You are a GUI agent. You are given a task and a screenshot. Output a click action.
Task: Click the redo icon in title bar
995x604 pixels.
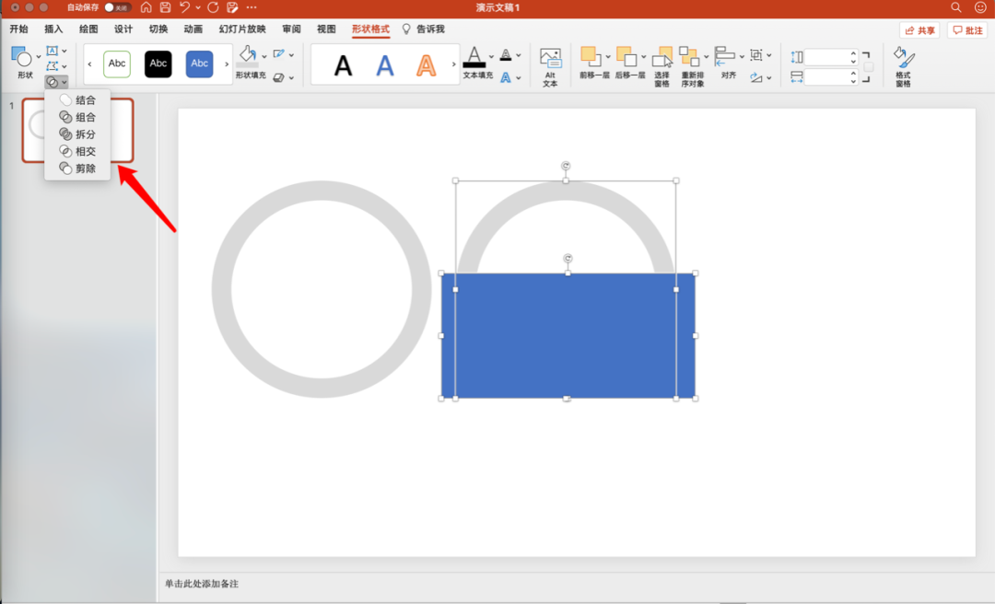[x=213, y=7]
